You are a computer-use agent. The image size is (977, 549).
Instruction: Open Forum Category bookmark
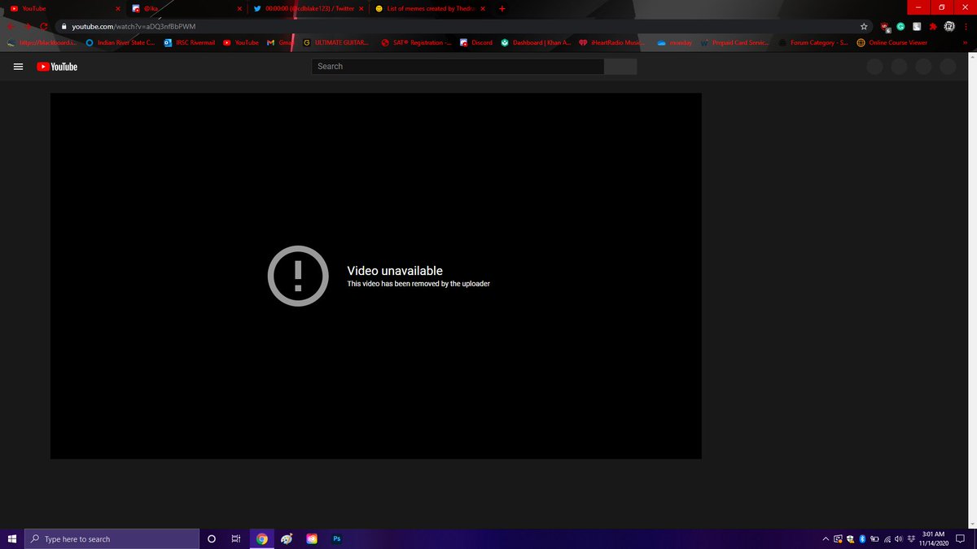click(813, 42)
